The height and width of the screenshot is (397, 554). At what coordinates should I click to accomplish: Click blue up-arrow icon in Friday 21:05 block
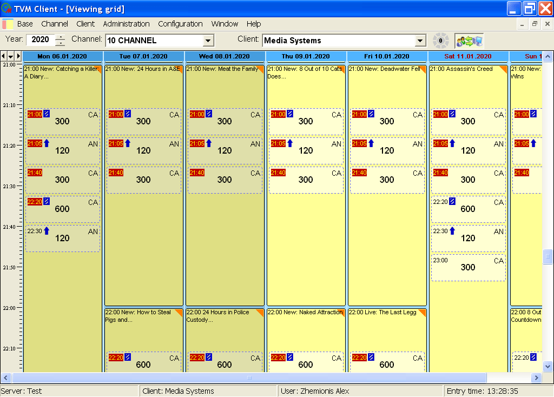pos(371,143)
